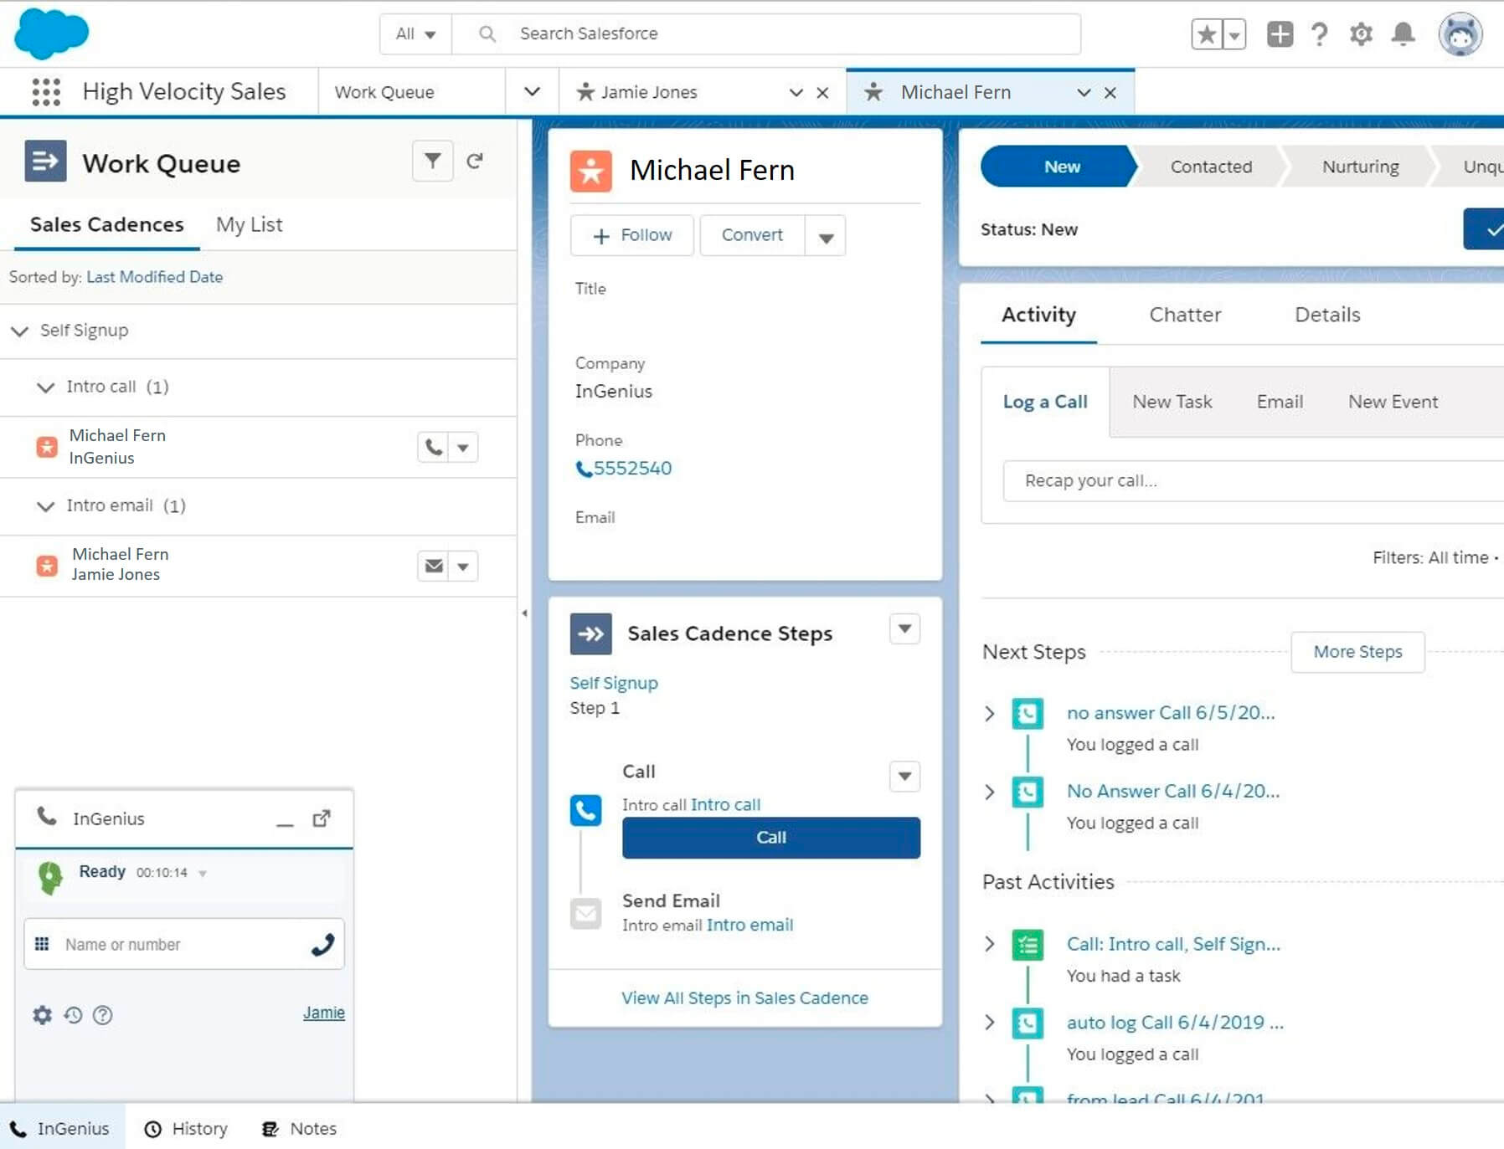Select the New Event composer tab
1504x1149 pixels.
1393,402
